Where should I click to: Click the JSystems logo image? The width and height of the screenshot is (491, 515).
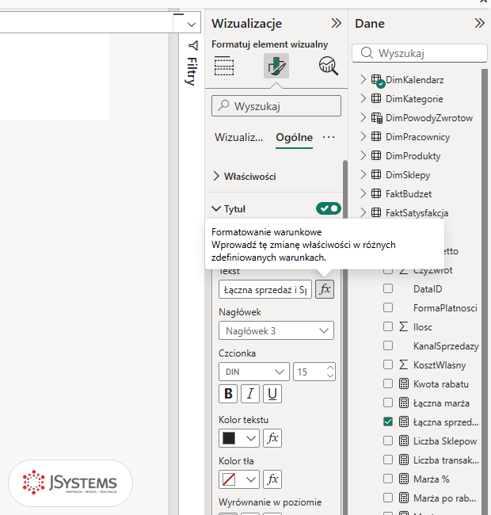point(70,483)
